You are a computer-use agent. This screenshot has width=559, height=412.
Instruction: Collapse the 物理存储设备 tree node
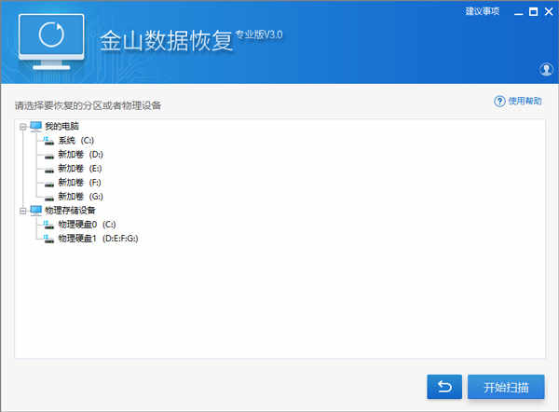pyautogui.click(x=23, y=211)
